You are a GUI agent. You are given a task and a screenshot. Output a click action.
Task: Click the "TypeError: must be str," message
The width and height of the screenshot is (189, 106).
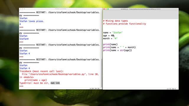pos(34,83)
